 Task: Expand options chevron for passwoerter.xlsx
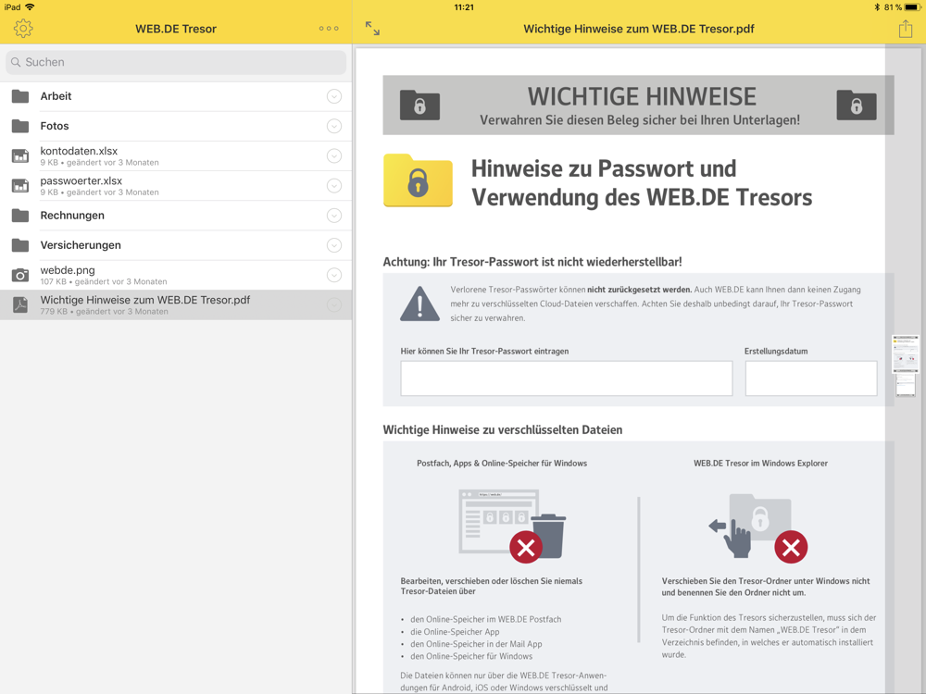tap(334, 185)
